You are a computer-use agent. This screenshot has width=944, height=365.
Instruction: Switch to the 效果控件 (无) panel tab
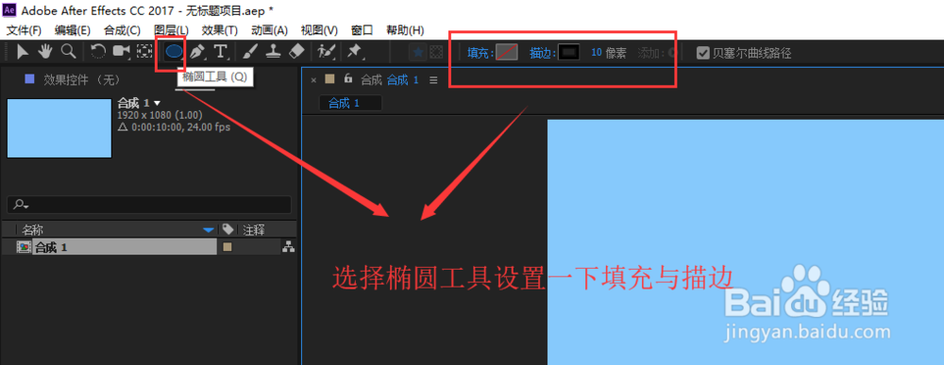[x=82, y=79]
